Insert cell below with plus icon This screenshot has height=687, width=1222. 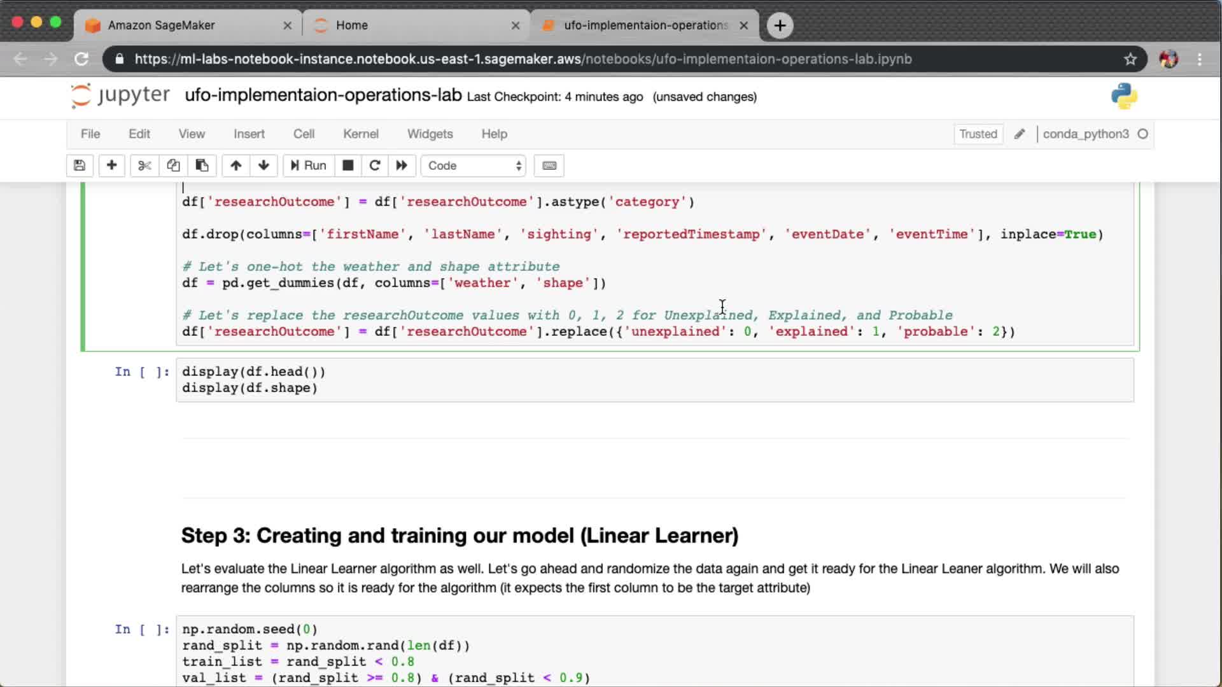click(x=111, y=165)
